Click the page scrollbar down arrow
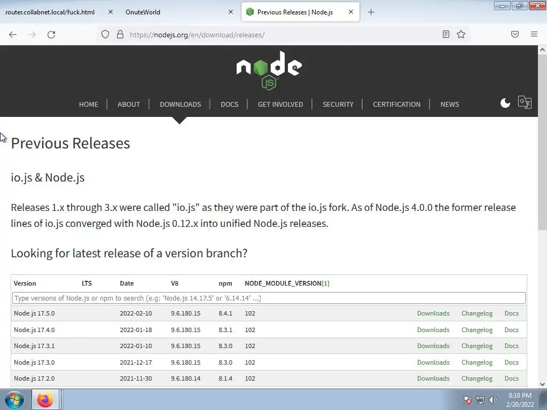This screenshot has width=547, height=410. 542,384
